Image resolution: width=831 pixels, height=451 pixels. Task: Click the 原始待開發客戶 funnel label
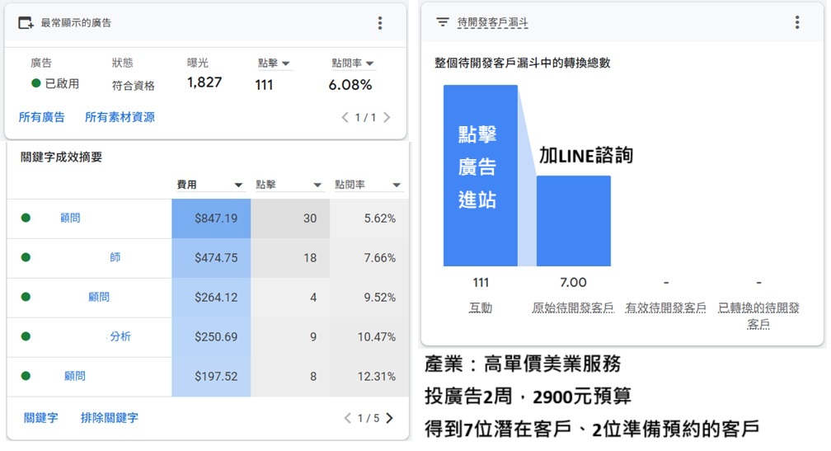573,308
